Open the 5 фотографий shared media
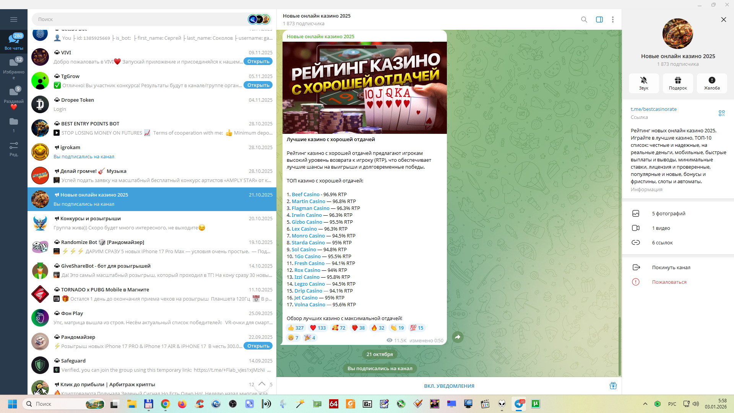The image size is (734, 413). (668, 214)
